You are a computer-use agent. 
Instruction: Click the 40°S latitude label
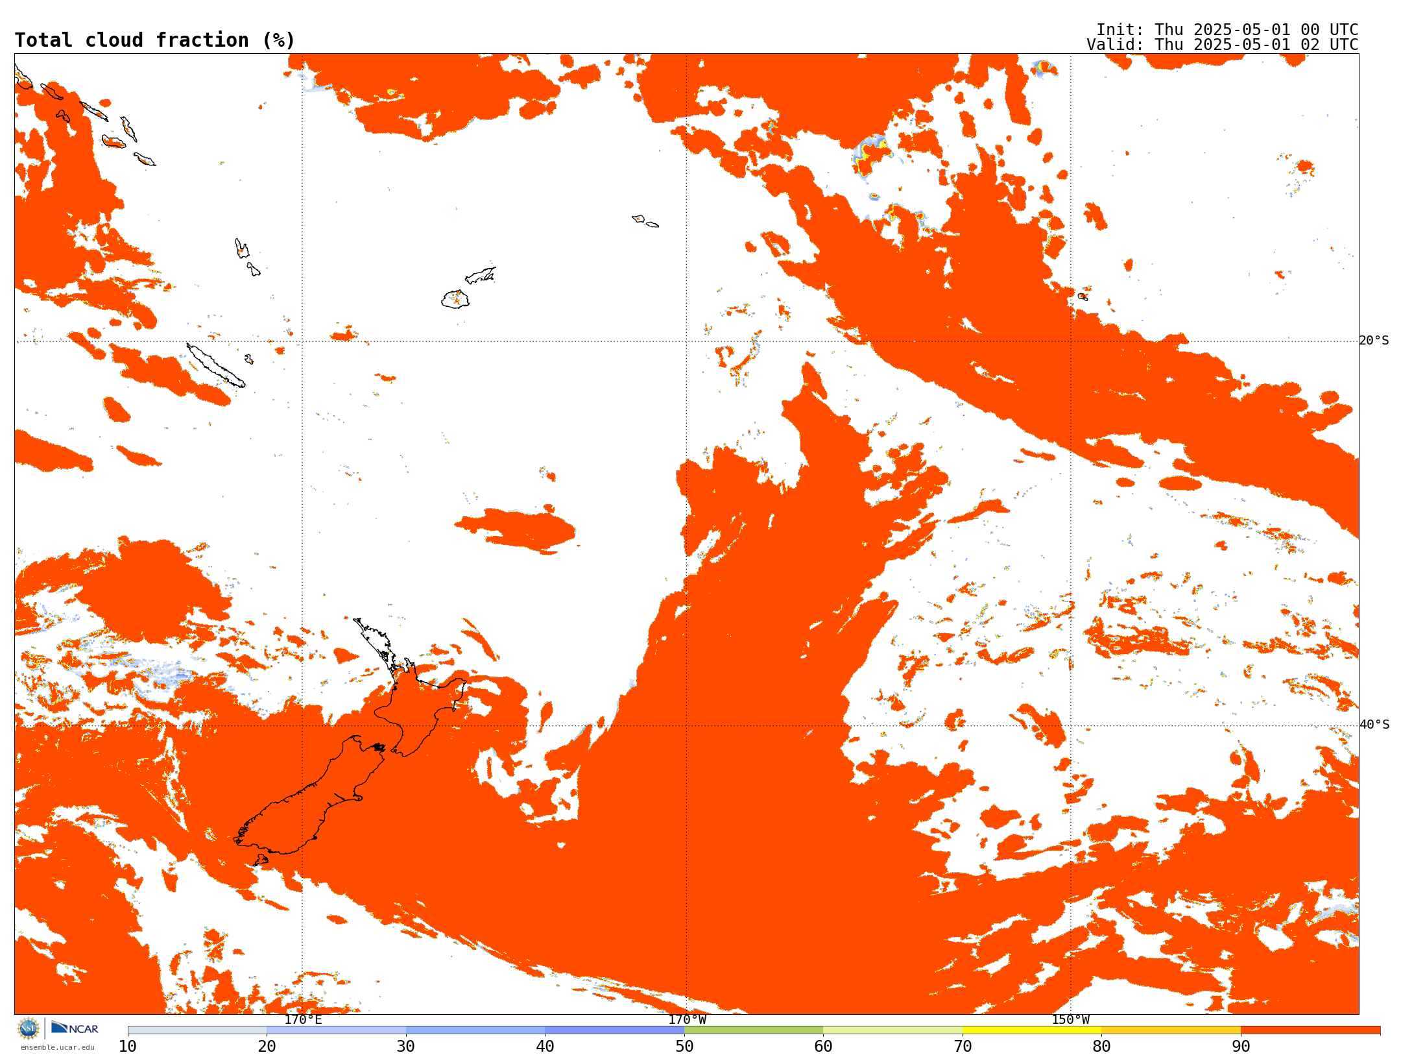1374,725
